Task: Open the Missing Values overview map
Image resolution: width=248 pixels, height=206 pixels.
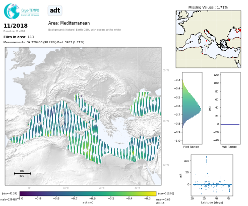Action: [x=208, y=39]
